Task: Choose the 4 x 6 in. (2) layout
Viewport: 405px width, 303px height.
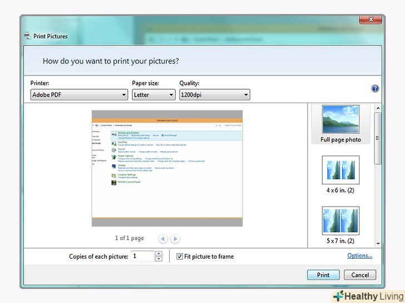Action: (340, 174)
